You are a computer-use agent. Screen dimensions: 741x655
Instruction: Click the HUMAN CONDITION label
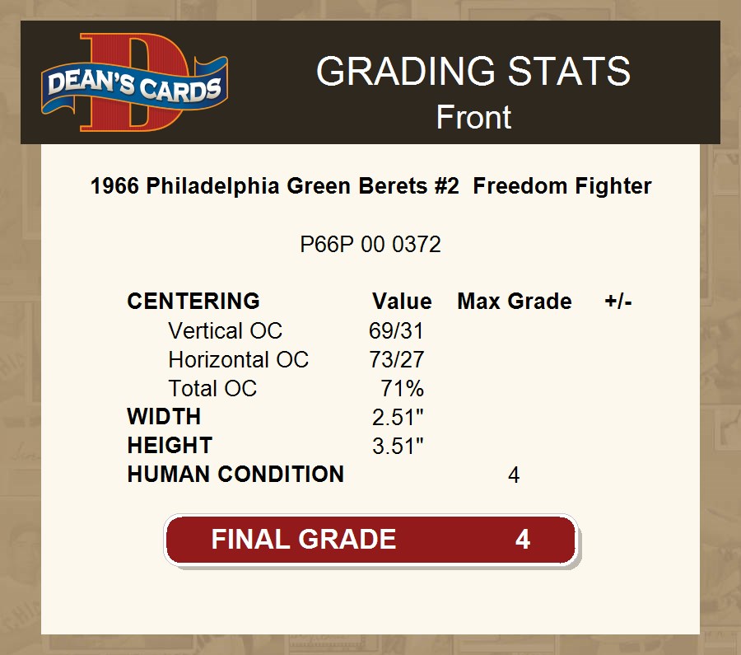[235, 475]
